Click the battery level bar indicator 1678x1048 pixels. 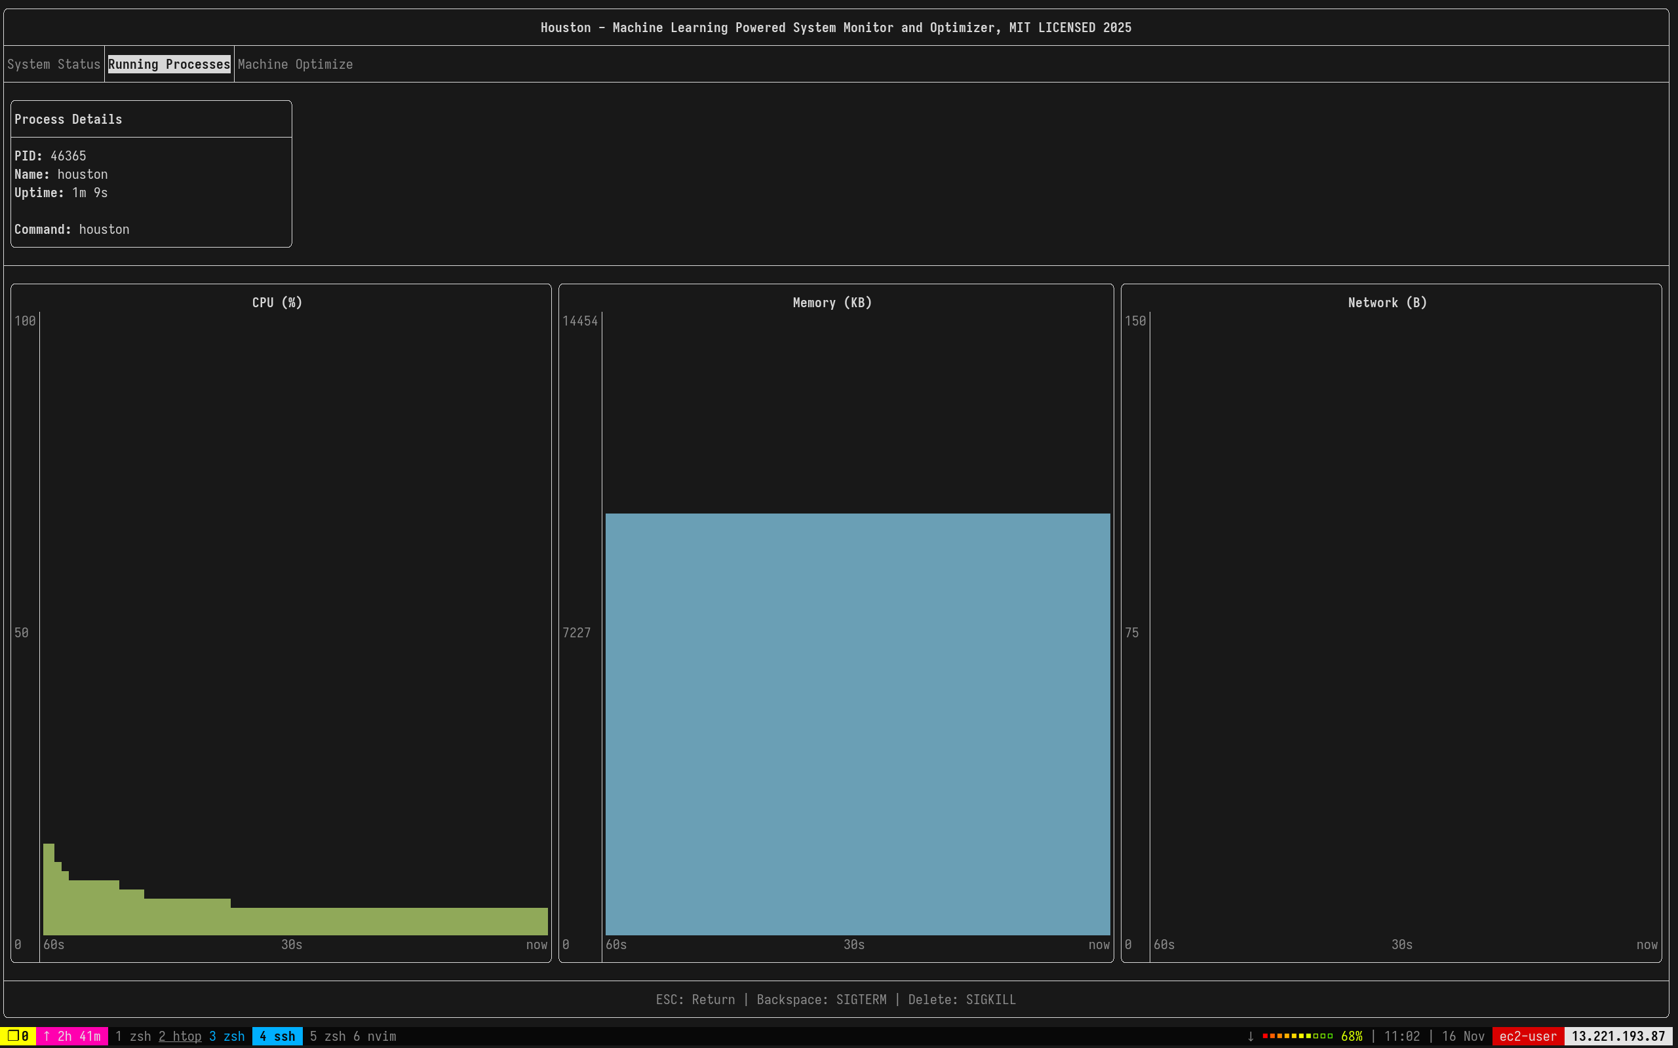click(x=1297, y=1036)
